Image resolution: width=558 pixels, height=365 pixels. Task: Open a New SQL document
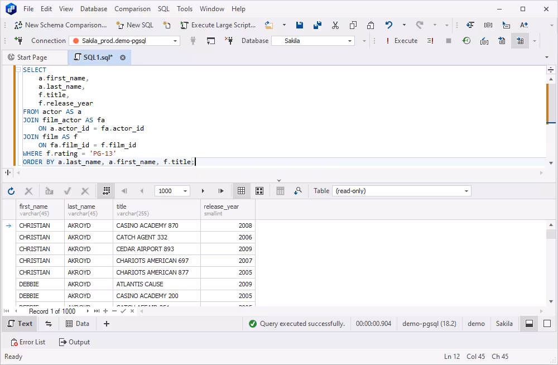tap(135, 25)
